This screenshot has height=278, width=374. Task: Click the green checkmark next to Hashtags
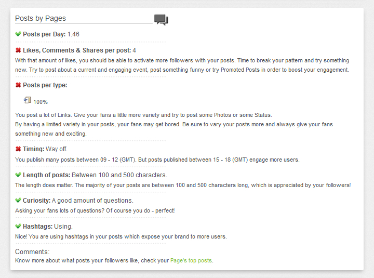tap(18, 227)
